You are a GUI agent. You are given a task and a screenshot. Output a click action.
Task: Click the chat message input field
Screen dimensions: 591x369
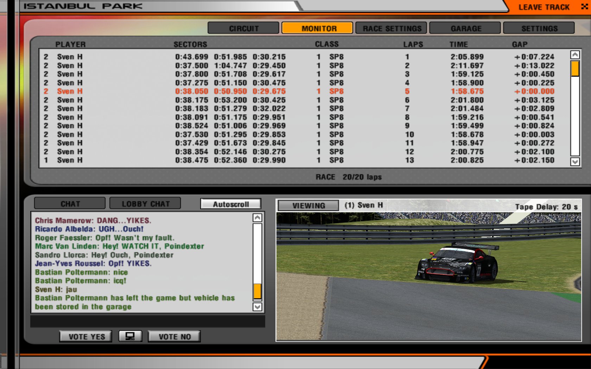point(148,322)
